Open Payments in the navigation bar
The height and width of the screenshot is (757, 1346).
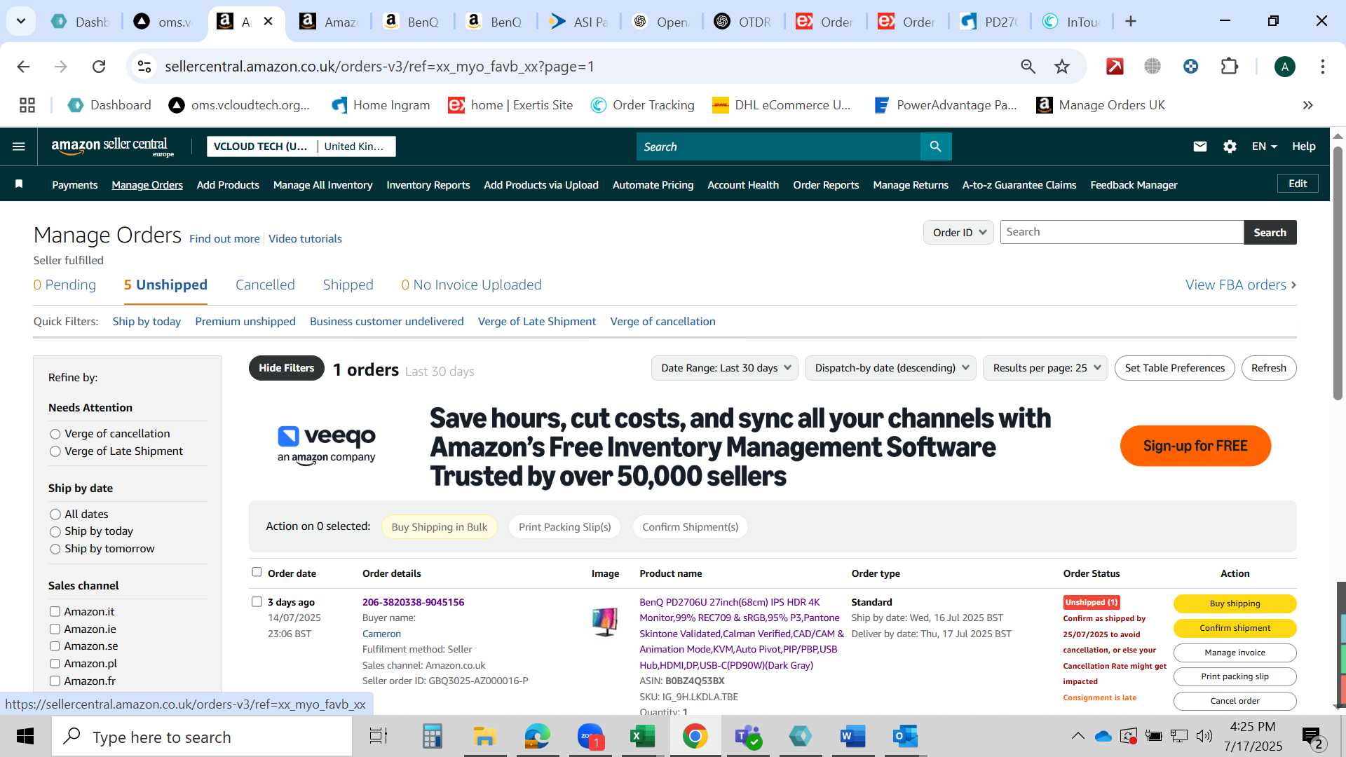pos(74,185)
